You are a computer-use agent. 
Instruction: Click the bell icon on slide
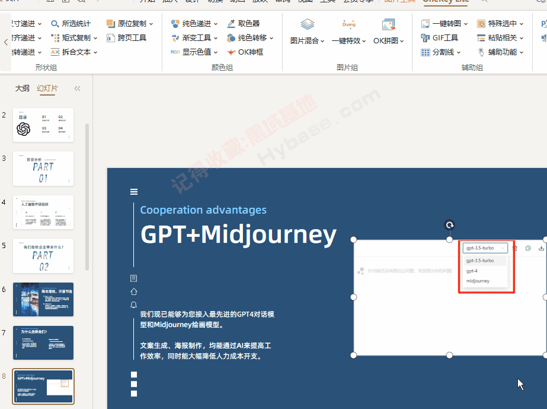[x=133, y=305]
